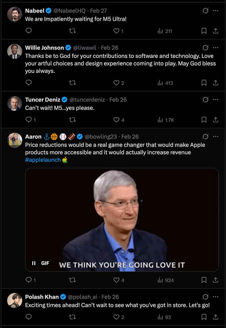Open Tuncer Deniz's profile avatar
The height and width of the screenshot is (328, 226).
point(15,104)
